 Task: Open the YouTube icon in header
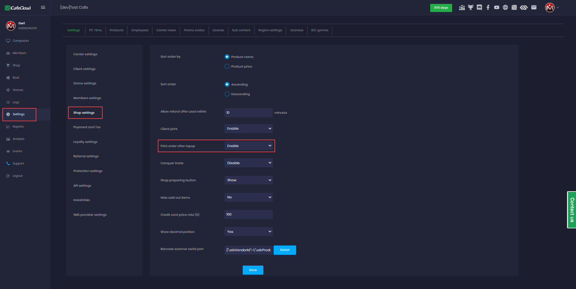[496, 8]
